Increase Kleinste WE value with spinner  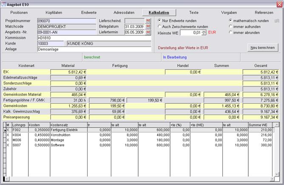tap(204, 31)
